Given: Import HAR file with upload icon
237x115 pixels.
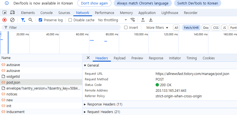Looking at the screenshot, I should click(x=143, y=20).
